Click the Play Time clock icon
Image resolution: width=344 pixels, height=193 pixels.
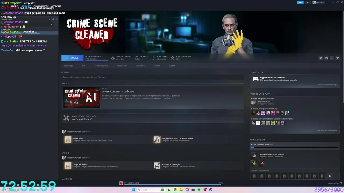coord(153,58)
